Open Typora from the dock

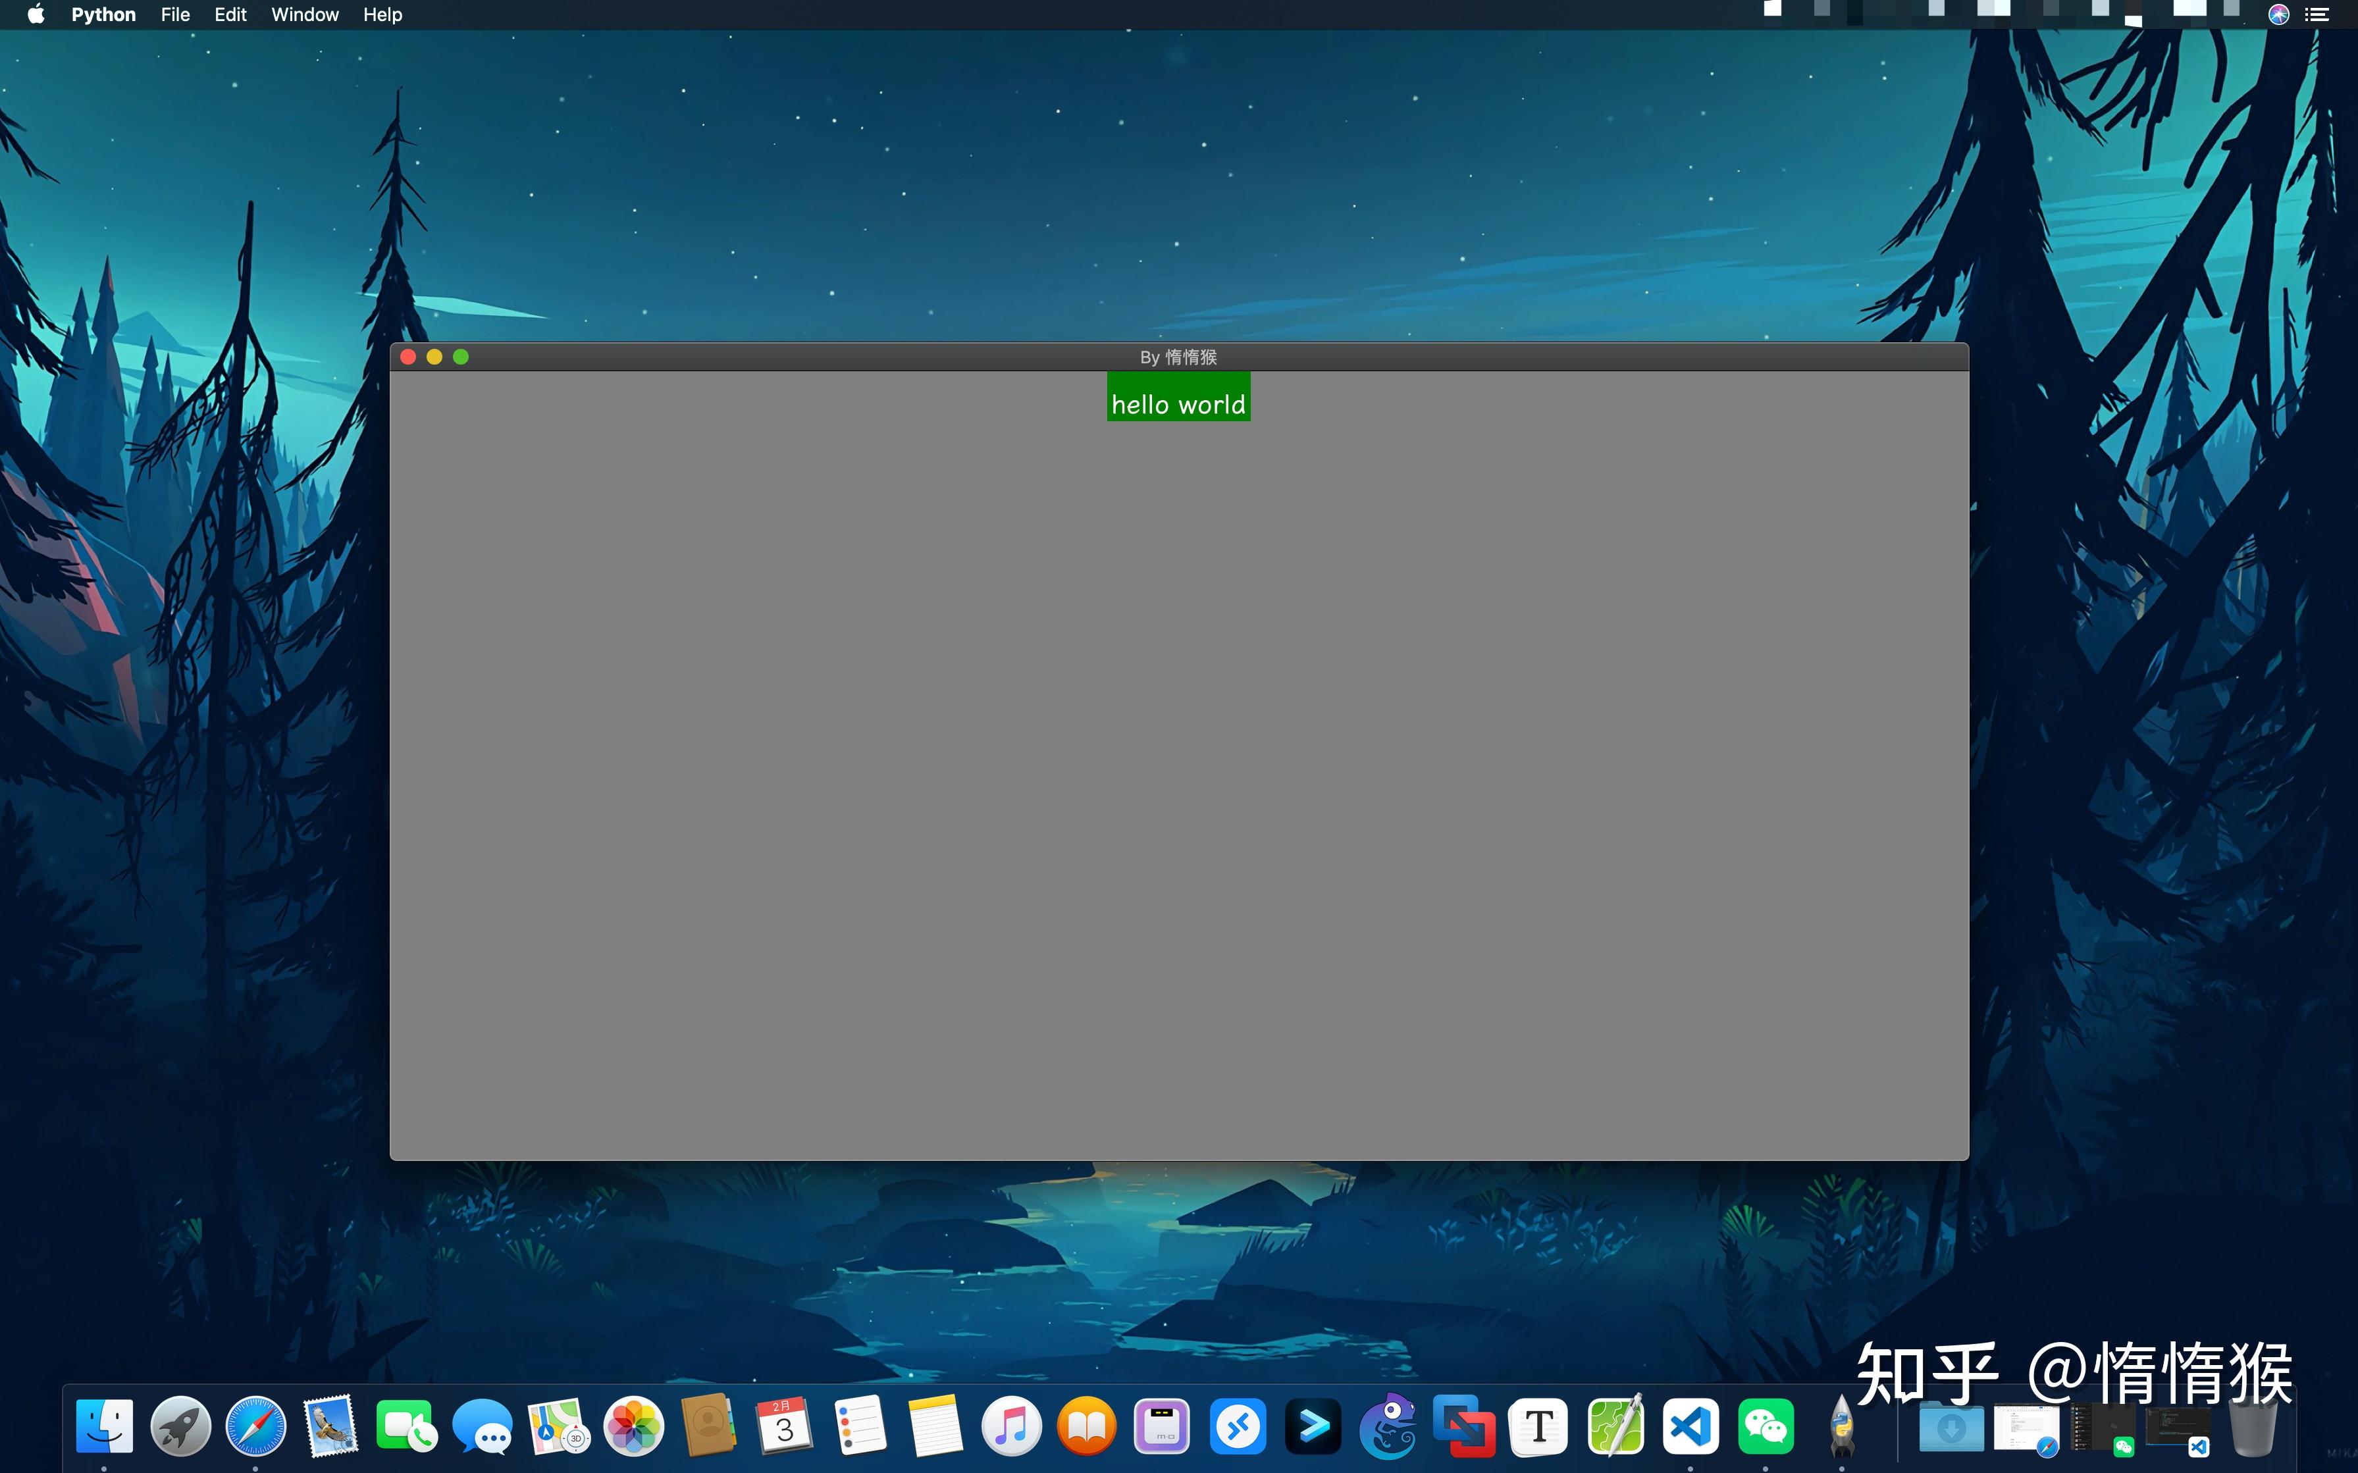[1538, 1427]
